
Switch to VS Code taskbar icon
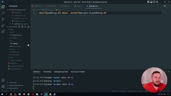tap(46, 94)
